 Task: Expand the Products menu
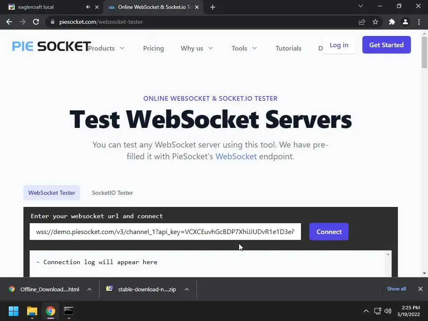point(106,48)
